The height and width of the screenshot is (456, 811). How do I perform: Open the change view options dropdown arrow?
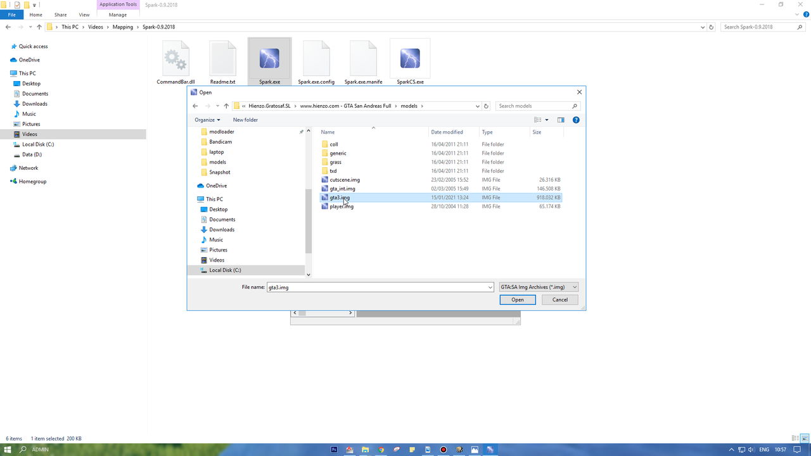(x=547, y=120)
